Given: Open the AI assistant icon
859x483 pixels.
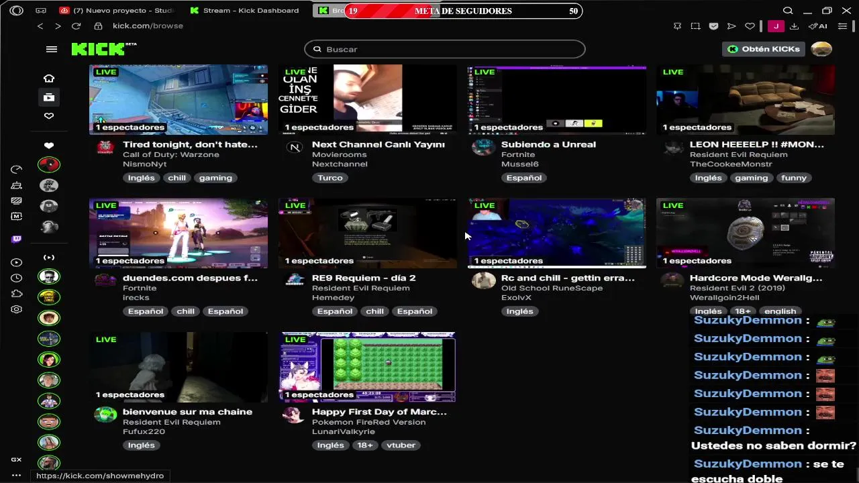Looking at the screenshot, I should [x=817, y=26].
